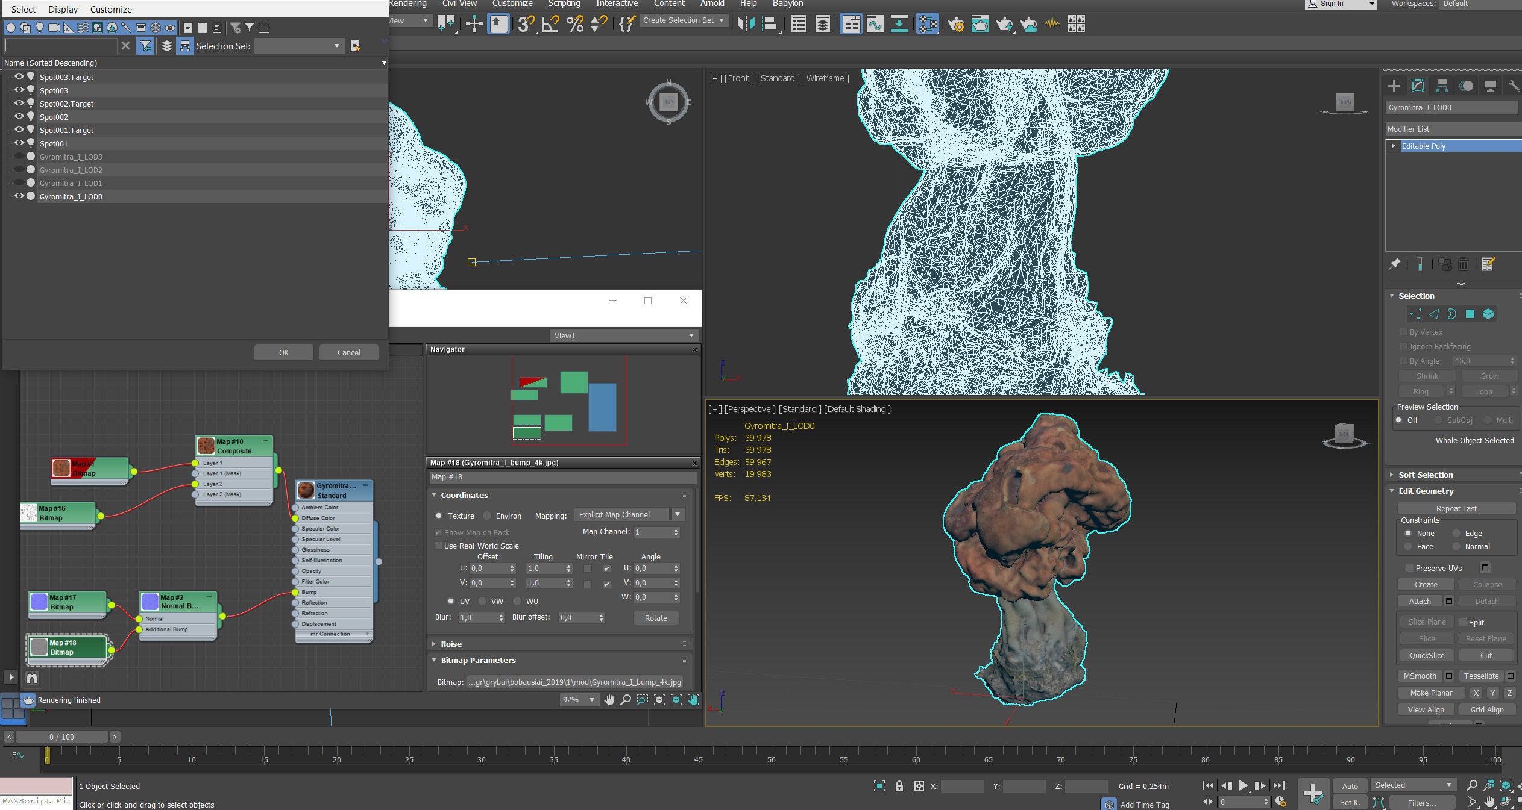
Task: Click the Make Planar button
Action: coord(1431,693)
